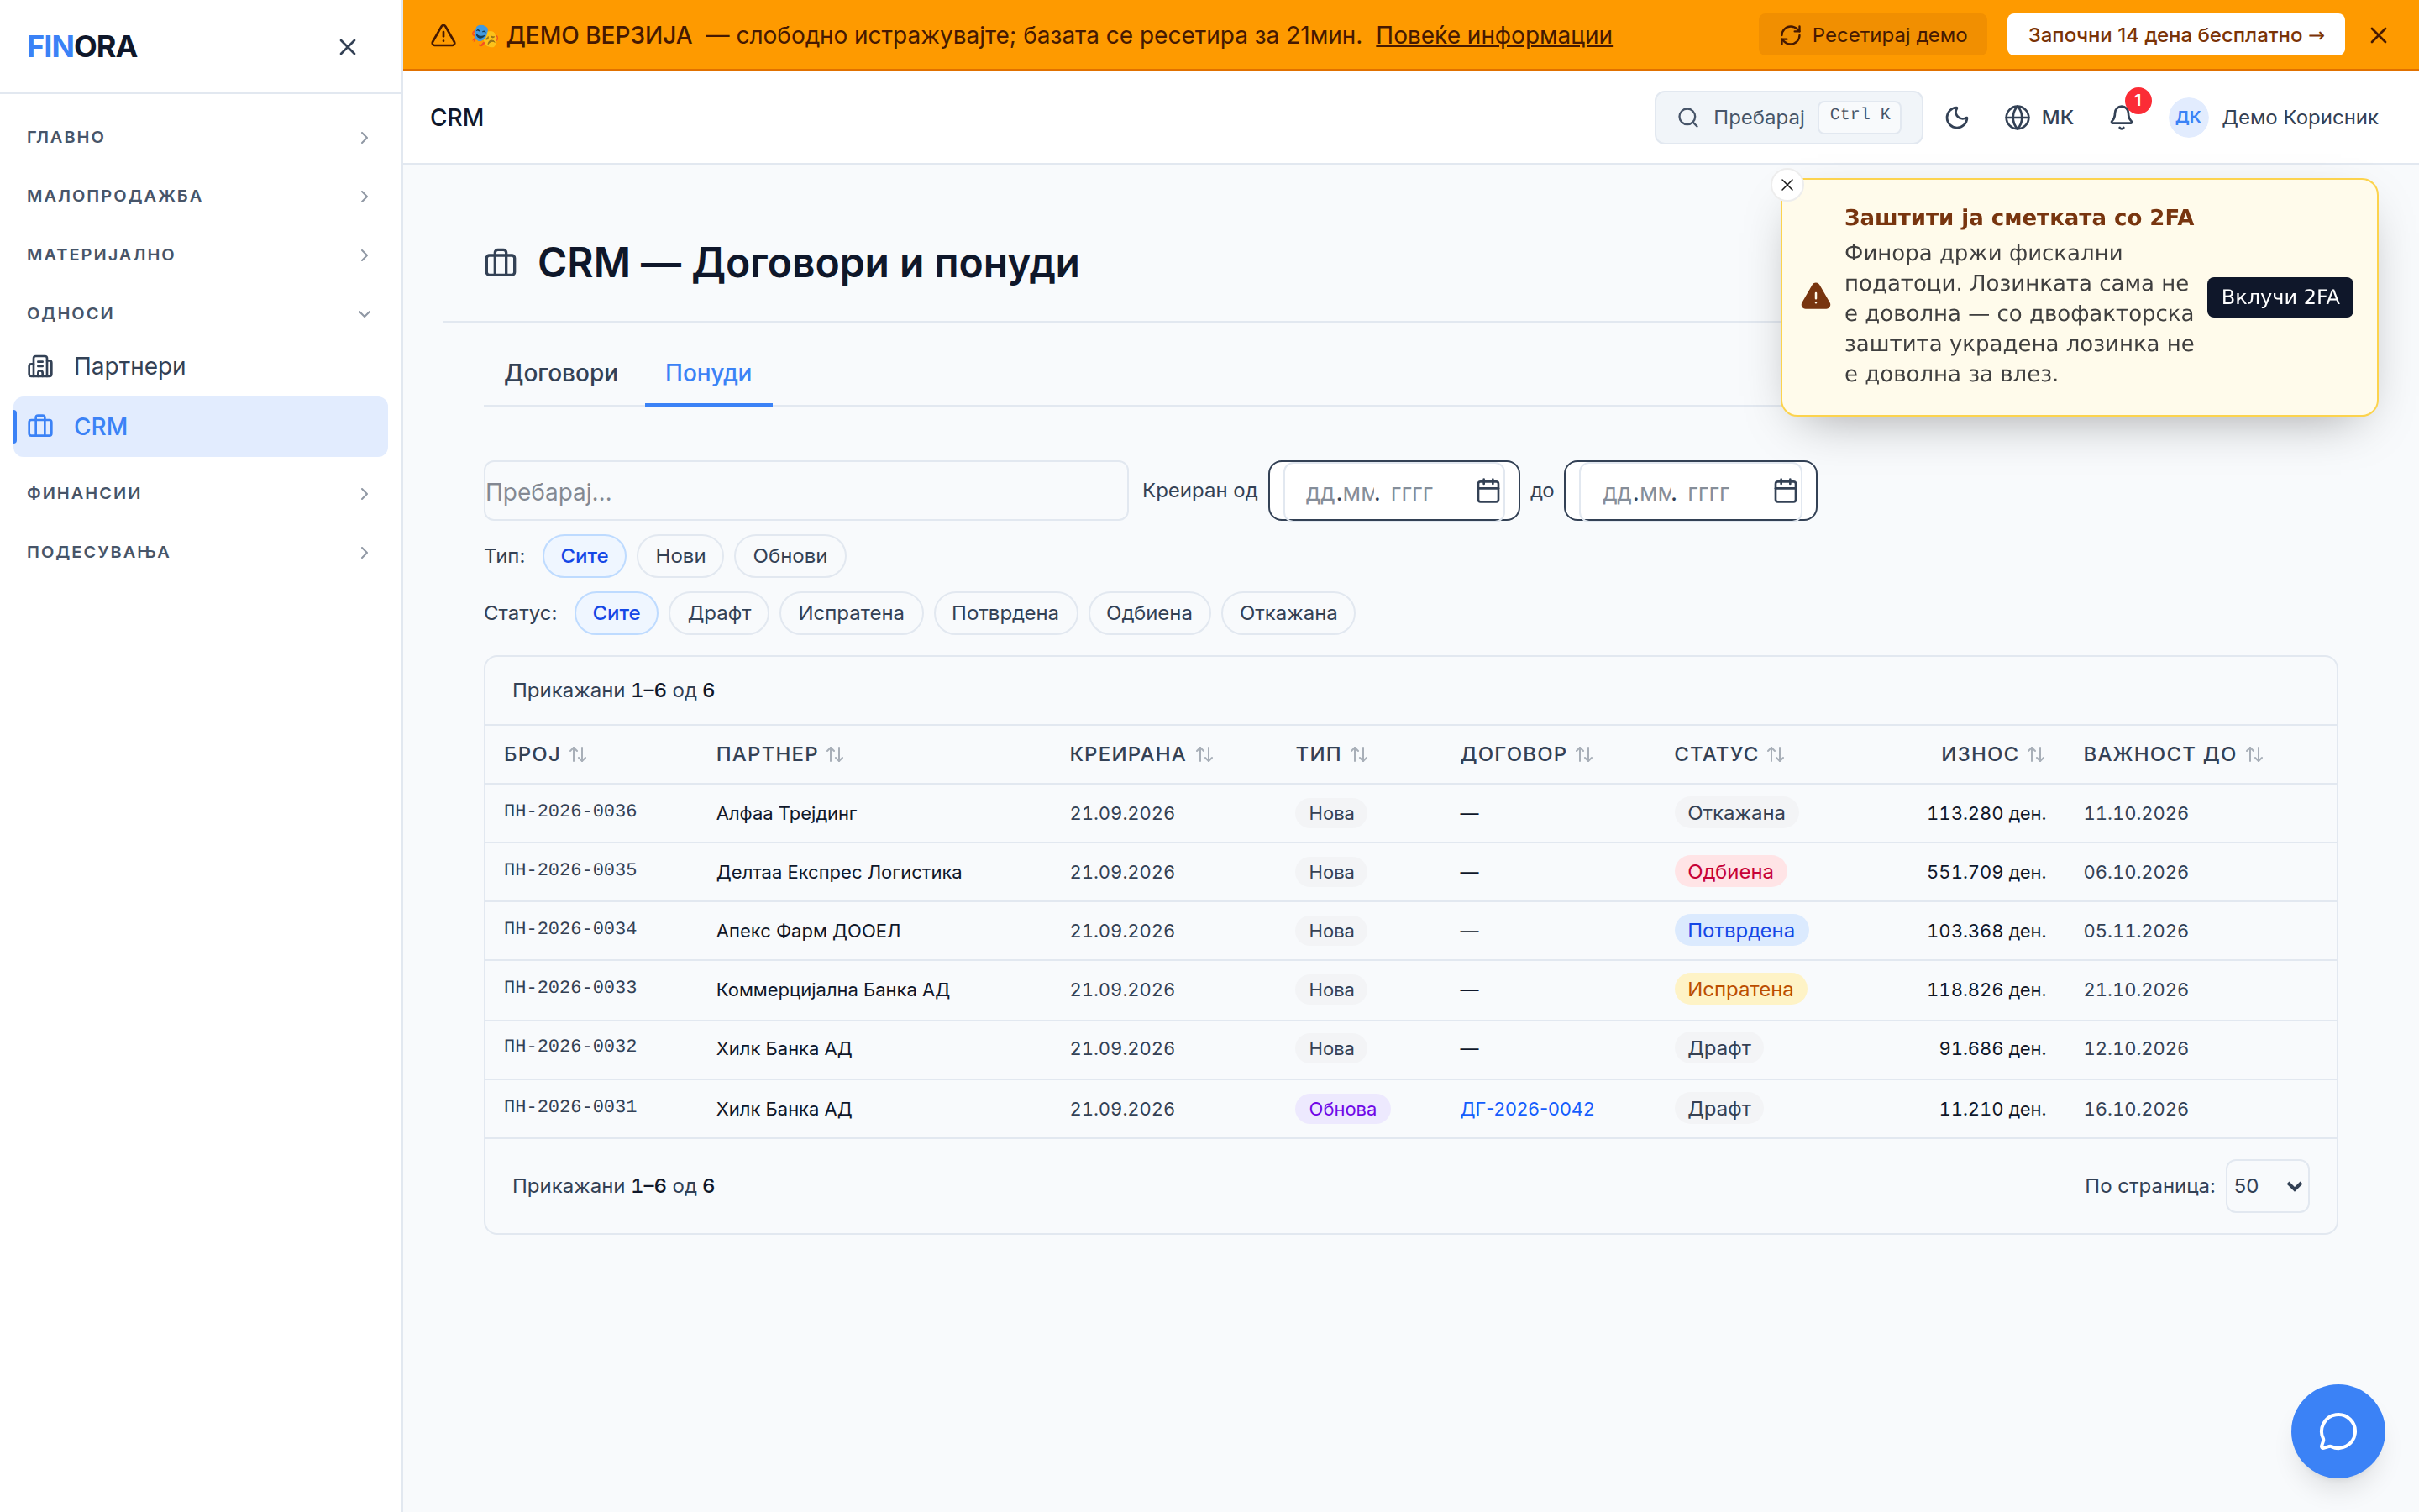Sort table by ДОГОВОР column
This screenshot has width=2419, height=1512.
point(1526,754)
